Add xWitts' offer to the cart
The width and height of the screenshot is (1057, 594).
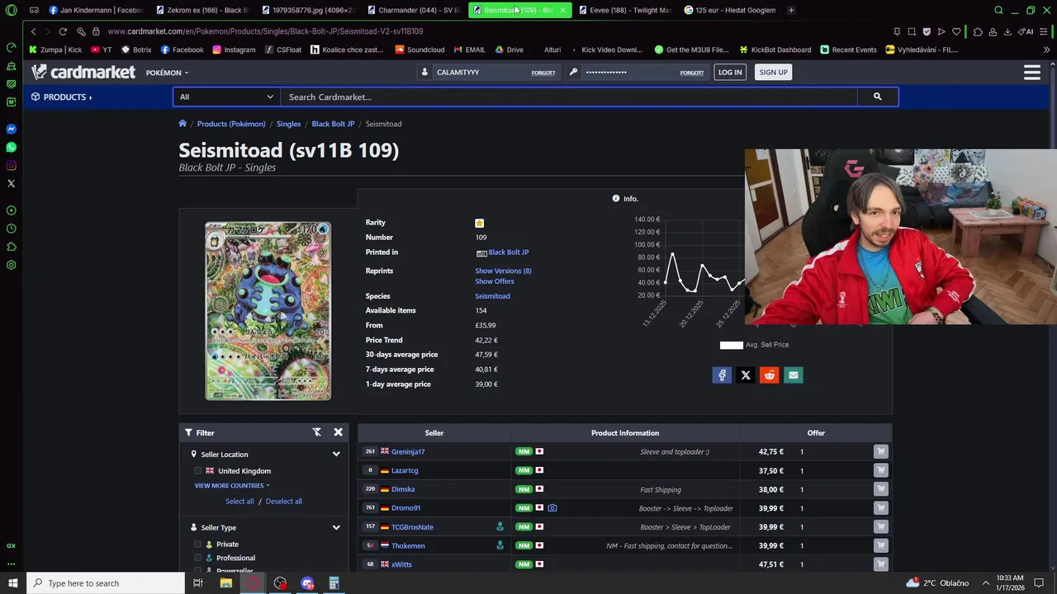(x=881, y=564)
